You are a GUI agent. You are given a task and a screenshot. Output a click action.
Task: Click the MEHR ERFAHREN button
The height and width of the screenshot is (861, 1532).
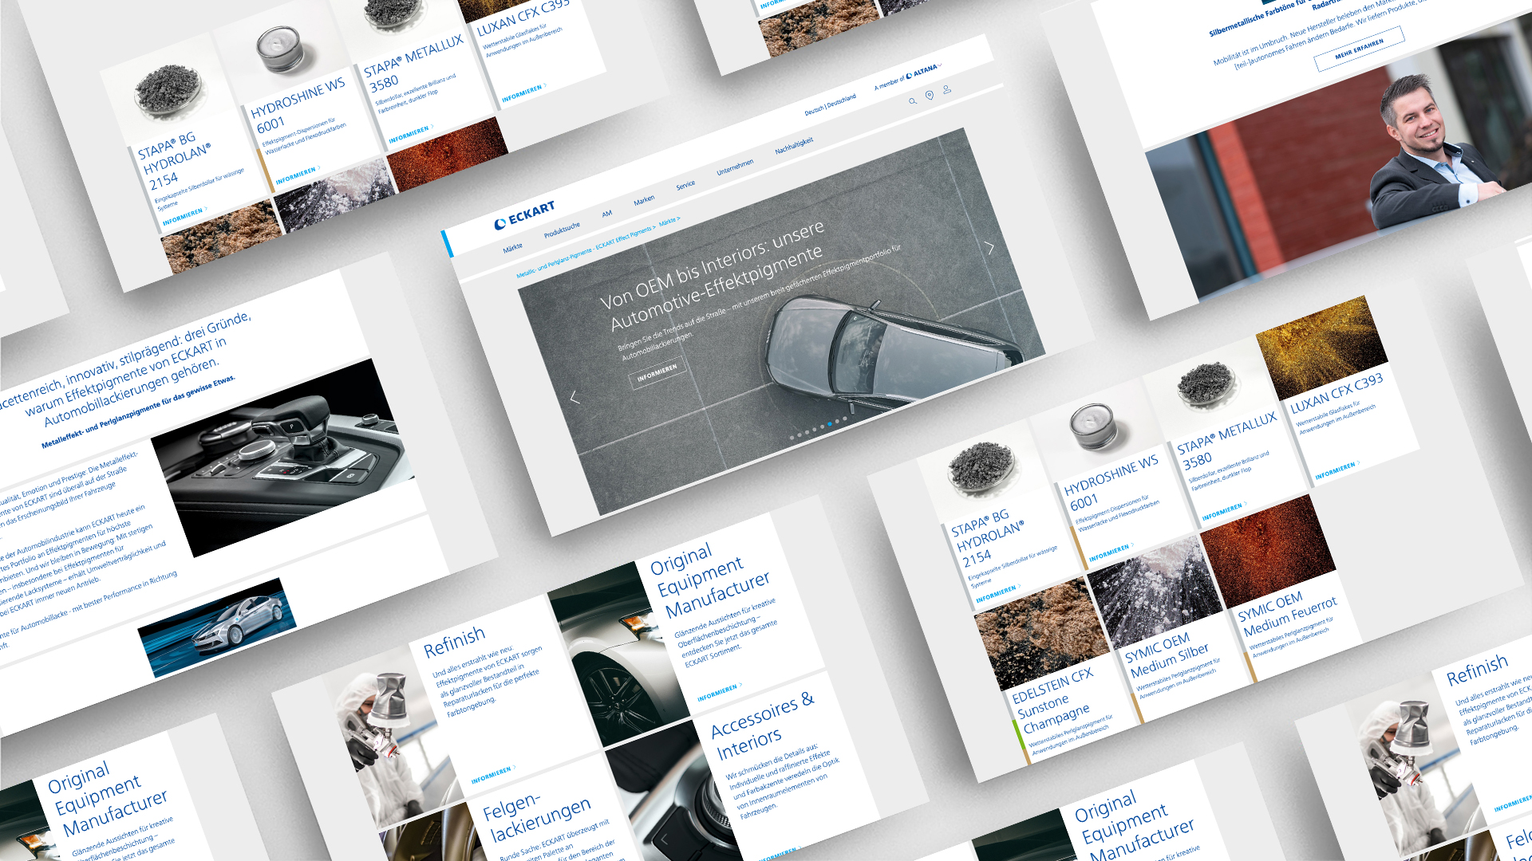(1360, 49)
